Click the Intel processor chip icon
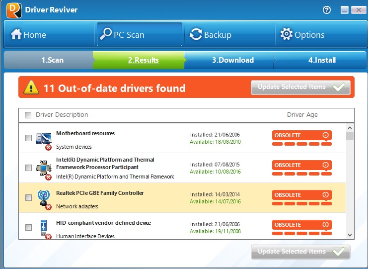The image size is (368, 269). (43, 168)
